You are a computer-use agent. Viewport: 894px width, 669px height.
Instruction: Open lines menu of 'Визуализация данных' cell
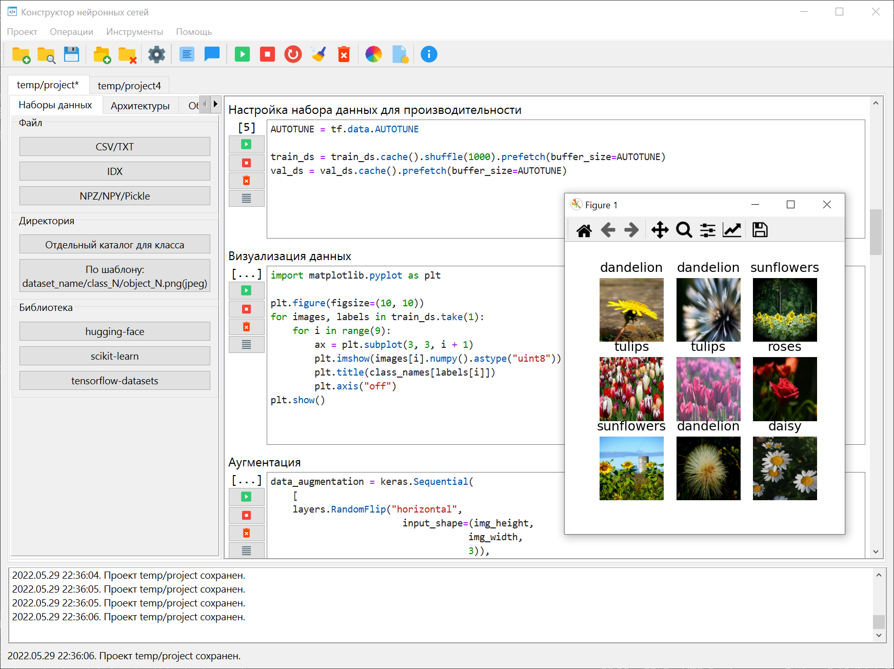click(246, 344)
